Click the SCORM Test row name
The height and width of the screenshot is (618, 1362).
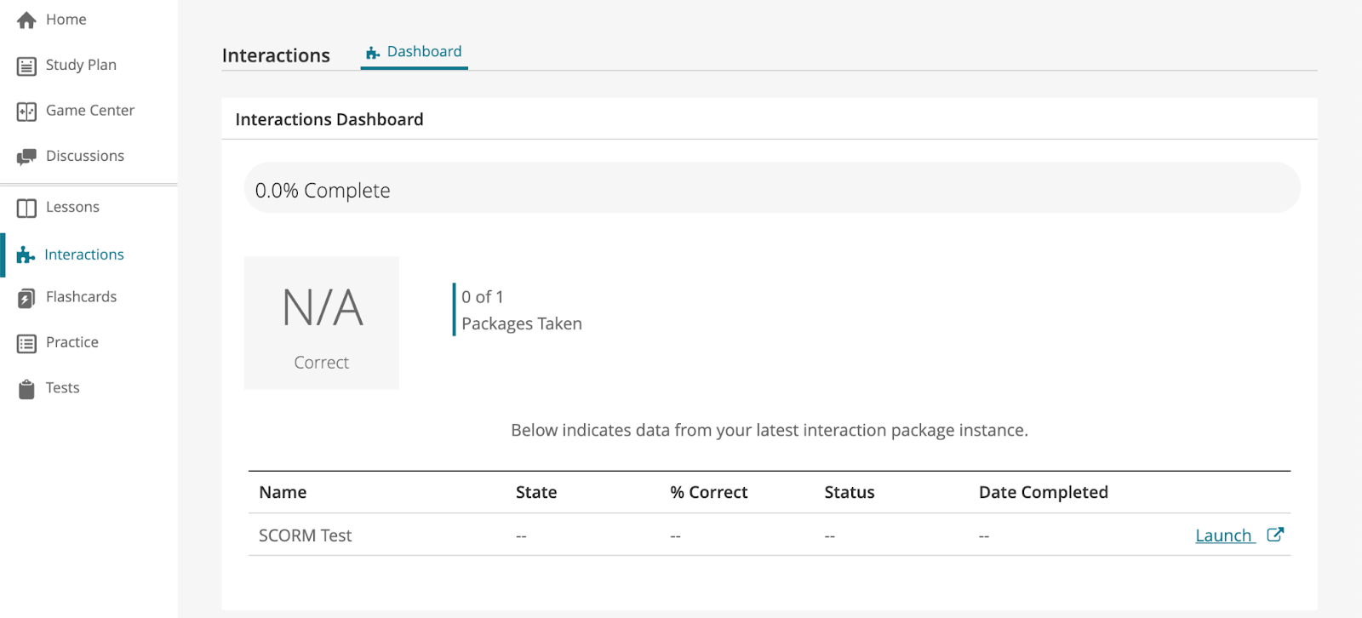[305, 535]
